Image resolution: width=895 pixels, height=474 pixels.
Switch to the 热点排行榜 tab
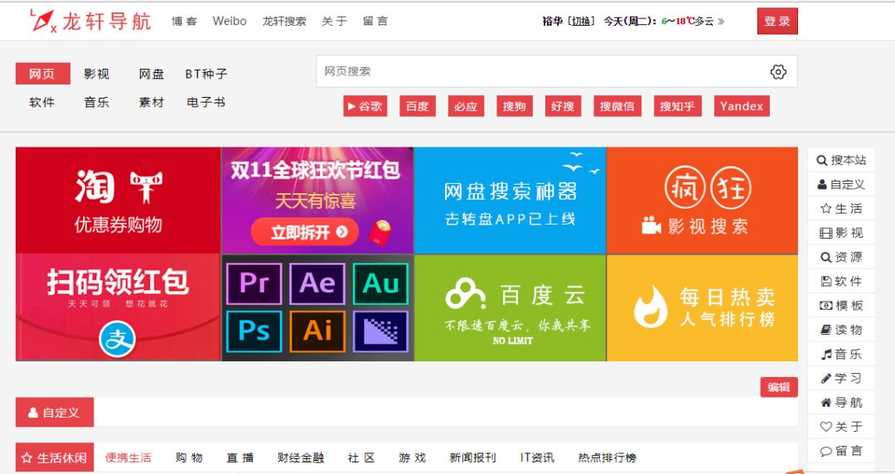pos(607,457)
